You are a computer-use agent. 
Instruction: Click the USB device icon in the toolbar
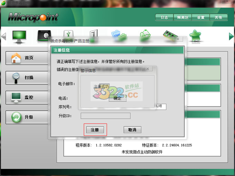pos(68,34)
